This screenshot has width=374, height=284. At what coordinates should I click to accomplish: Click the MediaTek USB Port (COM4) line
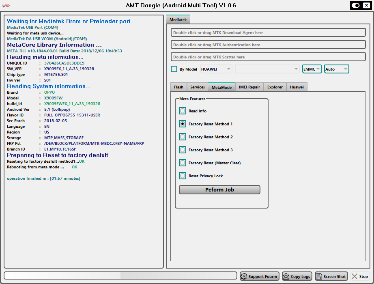pyautogui.click(x=32, y=28)
